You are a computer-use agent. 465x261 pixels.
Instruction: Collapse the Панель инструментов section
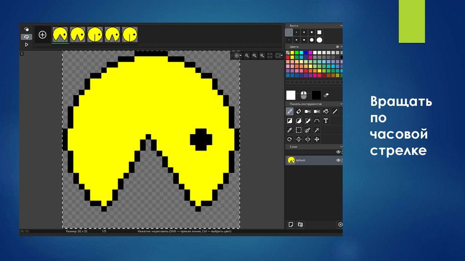pyautogui.click(x=341, y=104)
